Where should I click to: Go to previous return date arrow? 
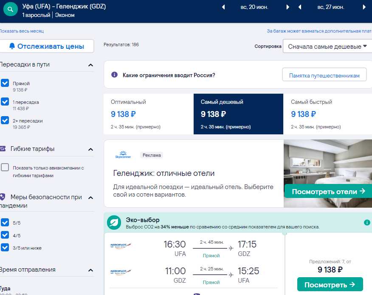pyautogui.click(x=300, y=7)
